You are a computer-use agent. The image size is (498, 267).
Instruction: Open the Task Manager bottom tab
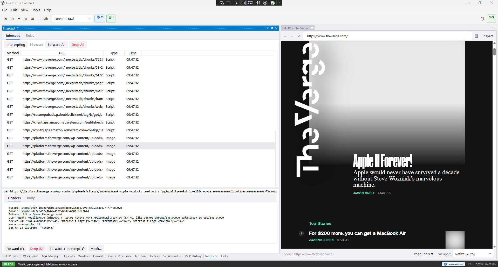[51, 256]
